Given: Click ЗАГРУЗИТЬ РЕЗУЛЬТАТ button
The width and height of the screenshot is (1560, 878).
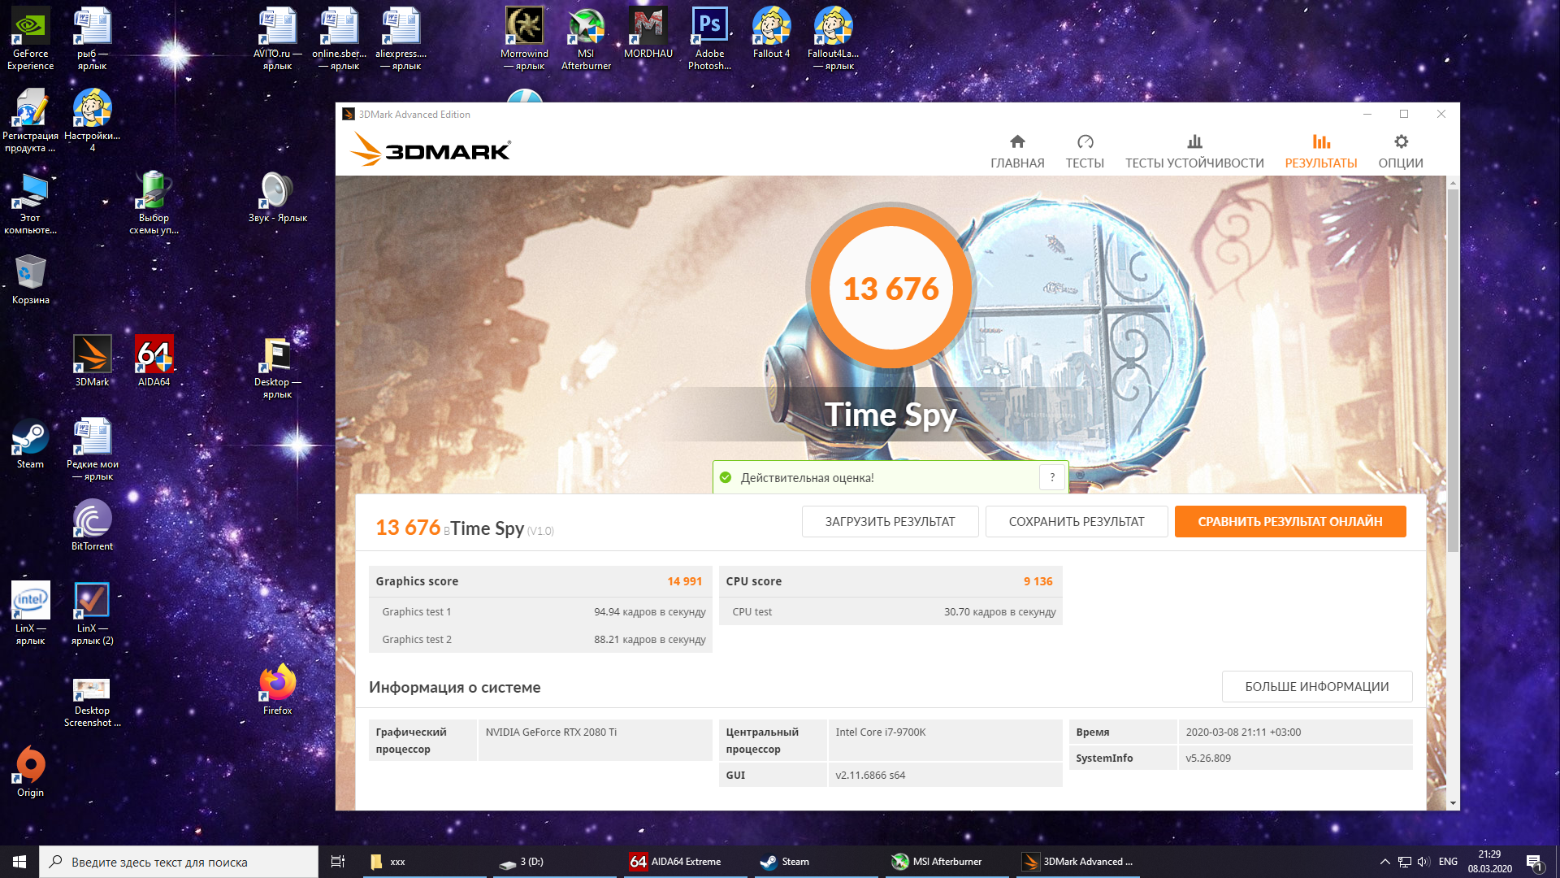Looking at the screenshot, I should click(890, 522).
